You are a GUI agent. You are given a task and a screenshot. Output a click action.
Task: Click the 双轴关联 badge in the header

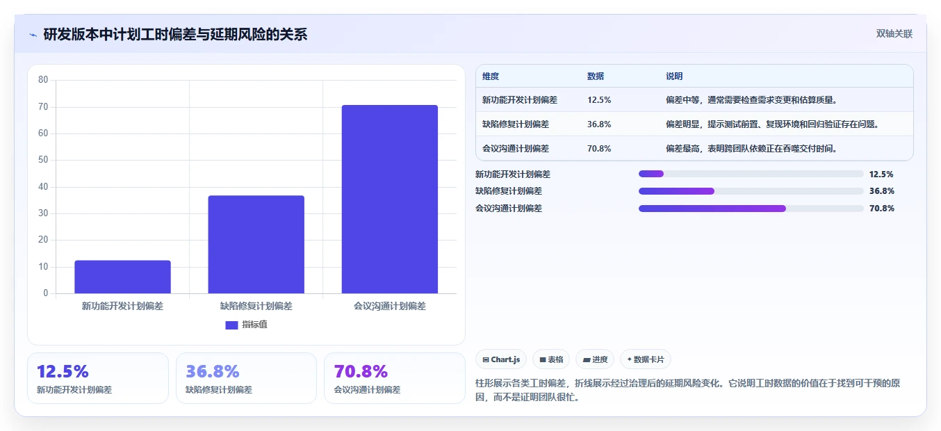pos(894,33)
